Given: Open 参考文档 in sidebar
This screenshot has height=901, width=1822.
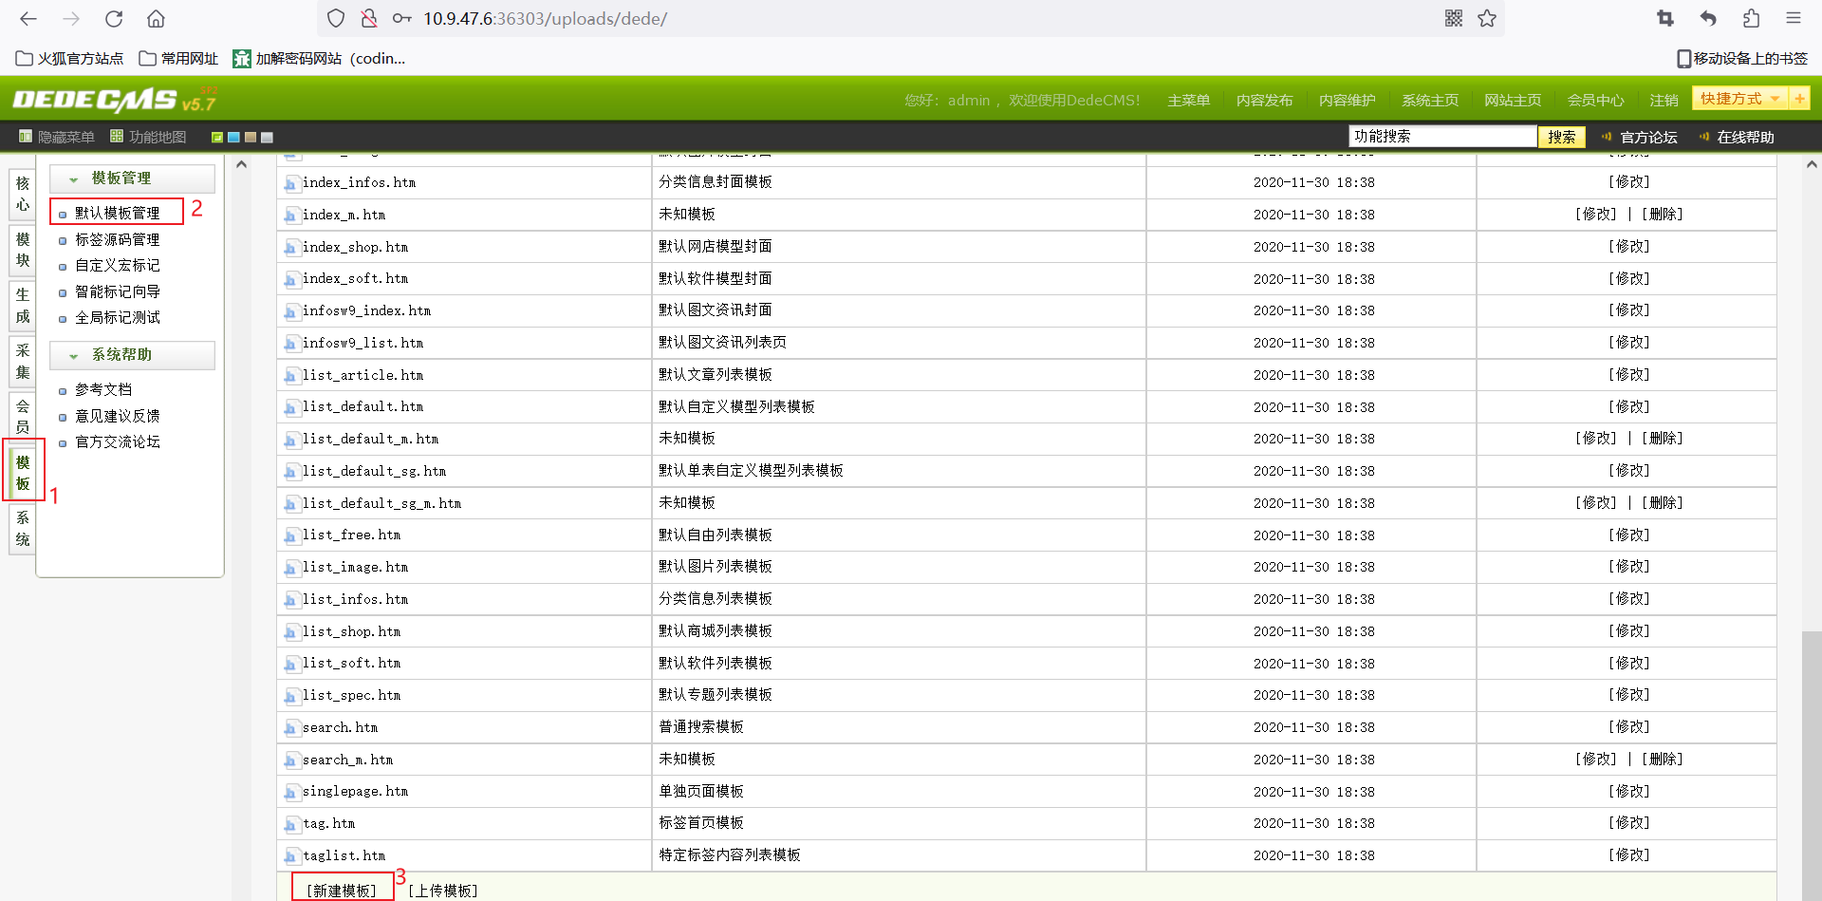Looking at the screenshot, I should coord(103,389).
